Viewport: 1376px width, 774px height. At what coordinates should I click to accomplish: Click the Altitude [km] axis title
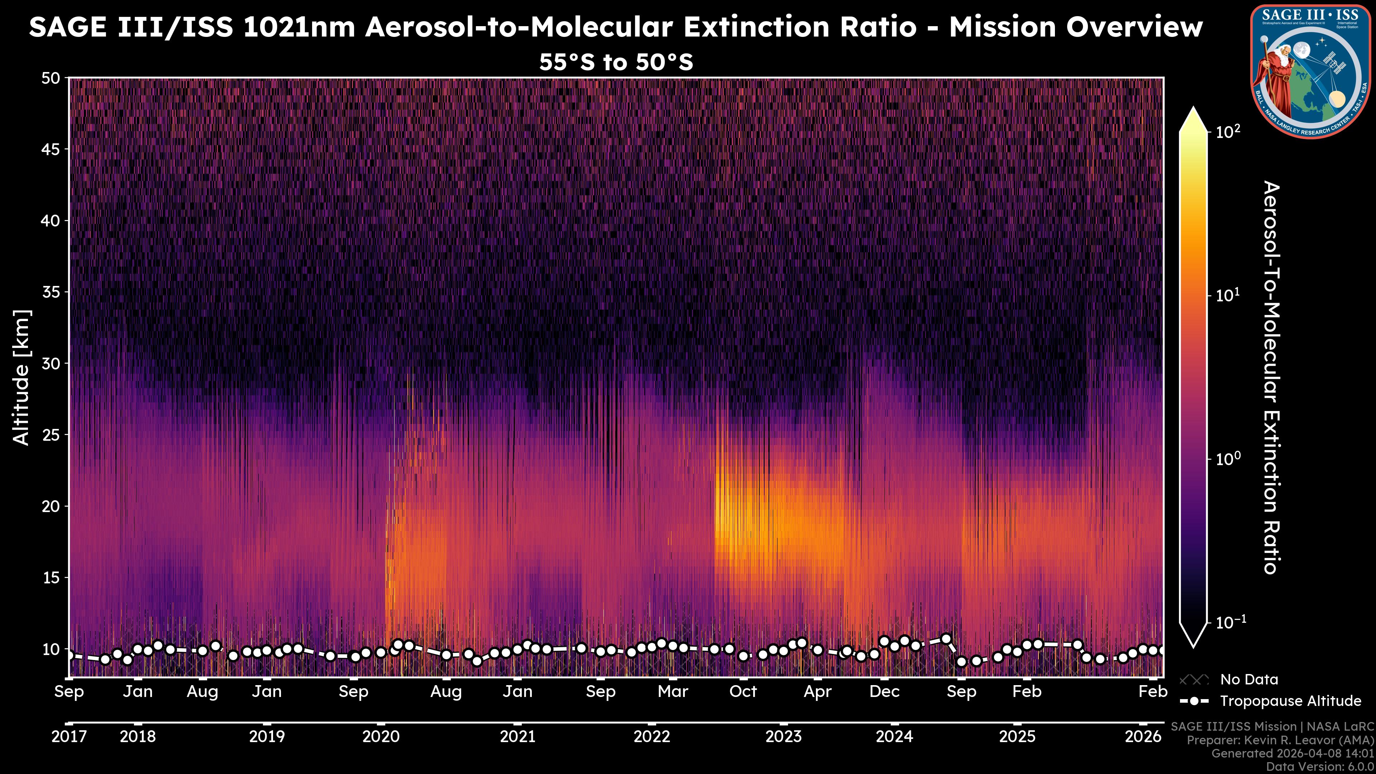coord(22,377)
